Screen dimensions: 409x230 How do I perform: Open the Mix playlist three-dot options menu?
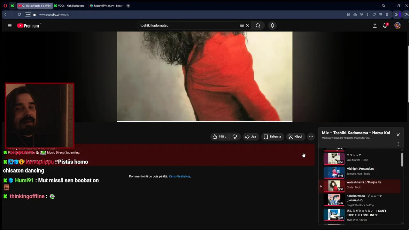point(398,144)
